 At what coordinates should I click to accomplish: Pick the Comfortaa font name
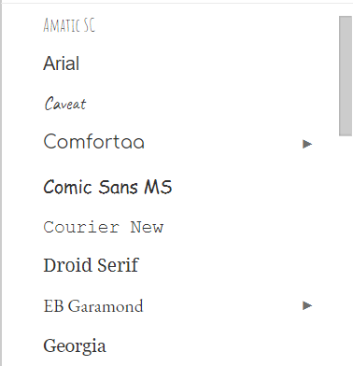pyautogui.click(x=94, y=142)
